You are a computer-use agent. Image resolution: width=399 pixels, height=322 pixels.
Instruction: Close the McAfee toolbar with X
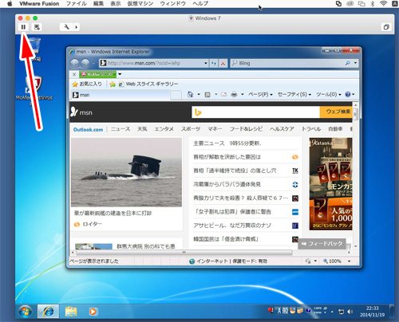click(74, 74)
